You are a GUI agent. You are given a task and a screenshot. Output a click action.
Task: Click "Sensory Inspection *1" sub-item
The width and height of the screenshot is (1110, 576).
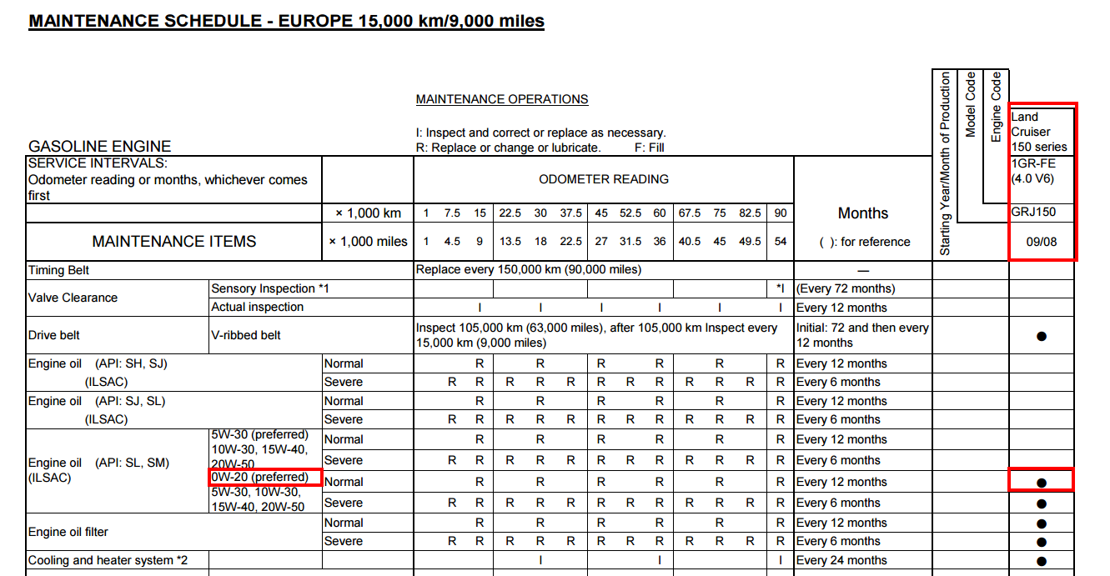pyautogui.click(x=270, y=288)
